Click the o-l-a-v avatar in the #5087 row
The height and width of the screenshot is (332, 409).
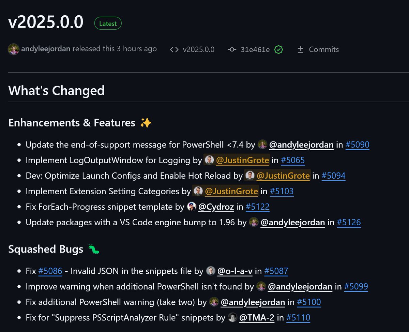tap(211, 271)
